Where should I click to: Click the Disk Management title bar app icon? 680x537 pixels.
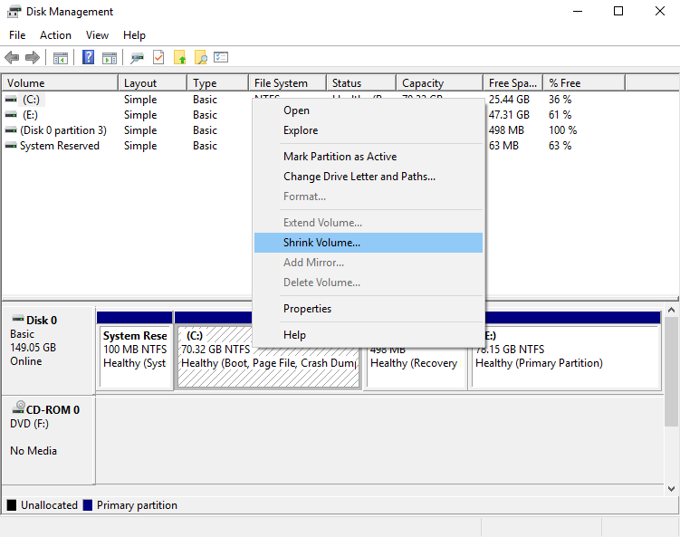tap(14, 12)
